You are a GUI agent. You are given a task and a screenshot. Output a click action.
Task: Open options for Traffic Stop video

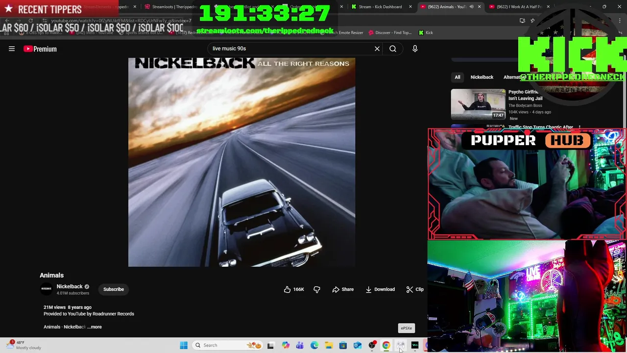pos(579,127)
